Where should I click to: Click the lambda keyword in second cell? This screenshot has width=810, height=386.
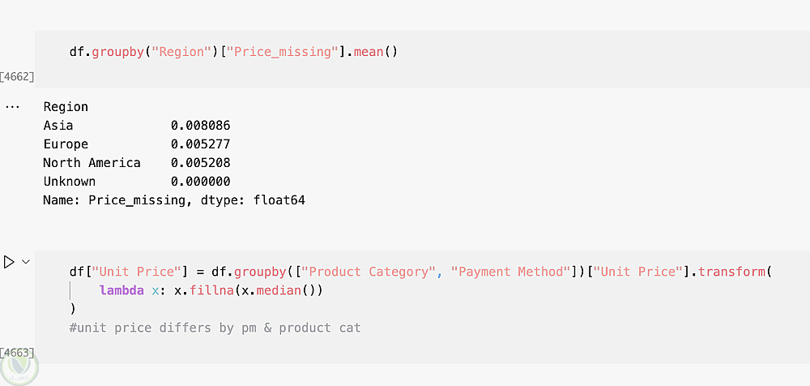122,290
